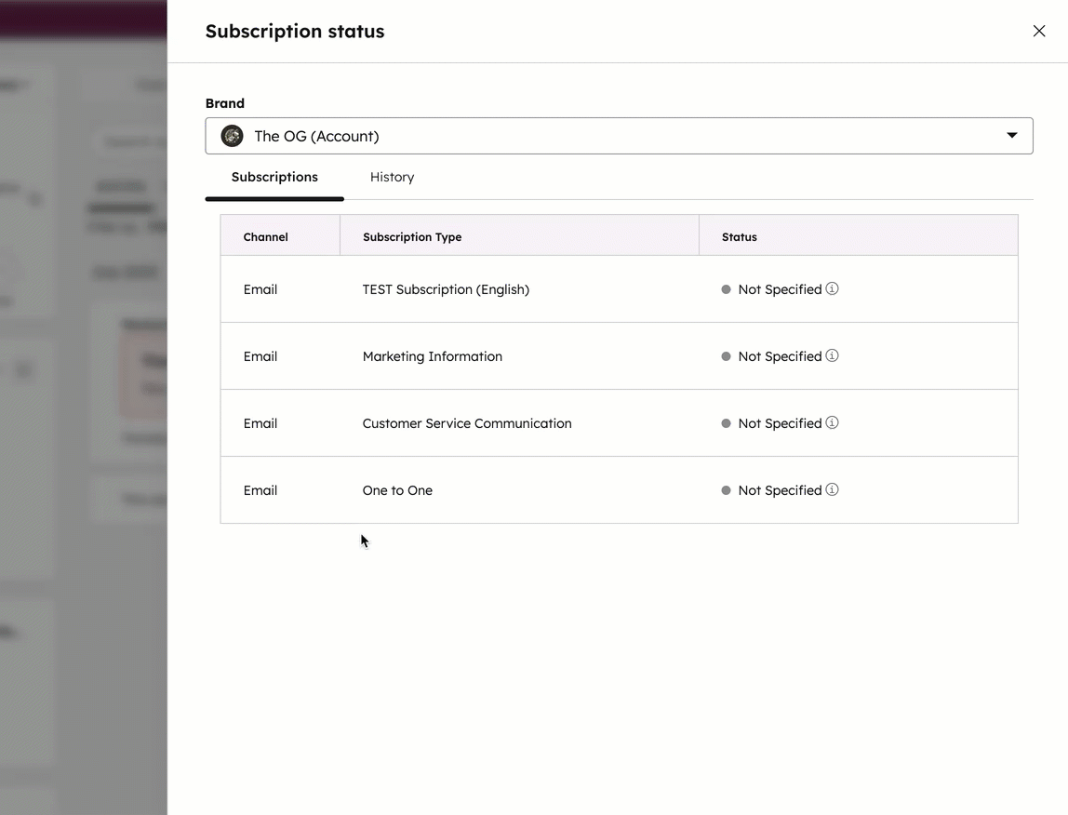Viewport: 1068px width, 815px height.
Task: Toggle the Not Specified status on the first row
Action: point(780,288)
